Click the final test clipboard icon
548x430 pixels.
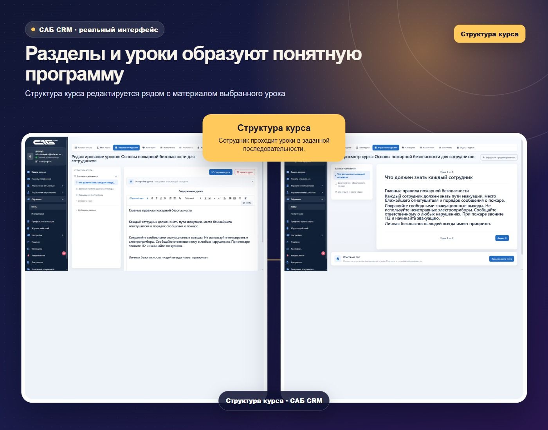coord(338,258)
